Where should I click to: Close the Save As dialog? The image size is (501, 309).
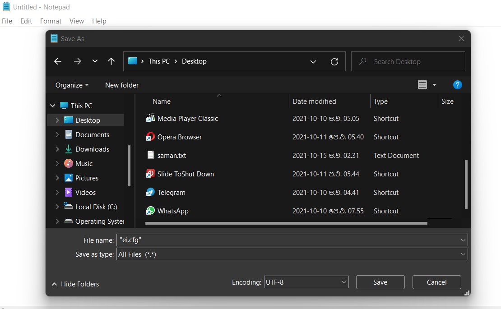[461, 38]
